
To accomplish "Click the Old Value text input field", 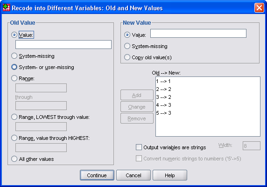I will [x=63, y=45].
